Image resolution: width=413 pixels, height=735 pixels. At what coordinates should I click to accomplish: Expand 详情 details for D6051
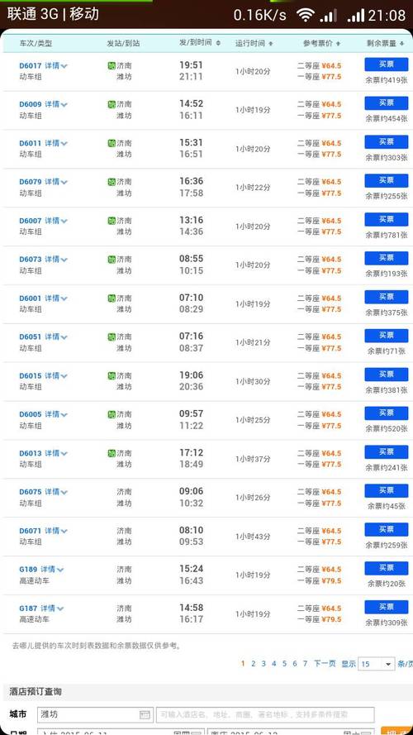[56, 336]
